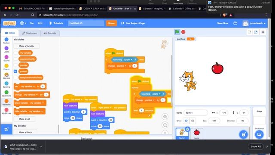Click Make a Variable button
Image resolution: width=275 pixels, height=155 pixels.
27,46
